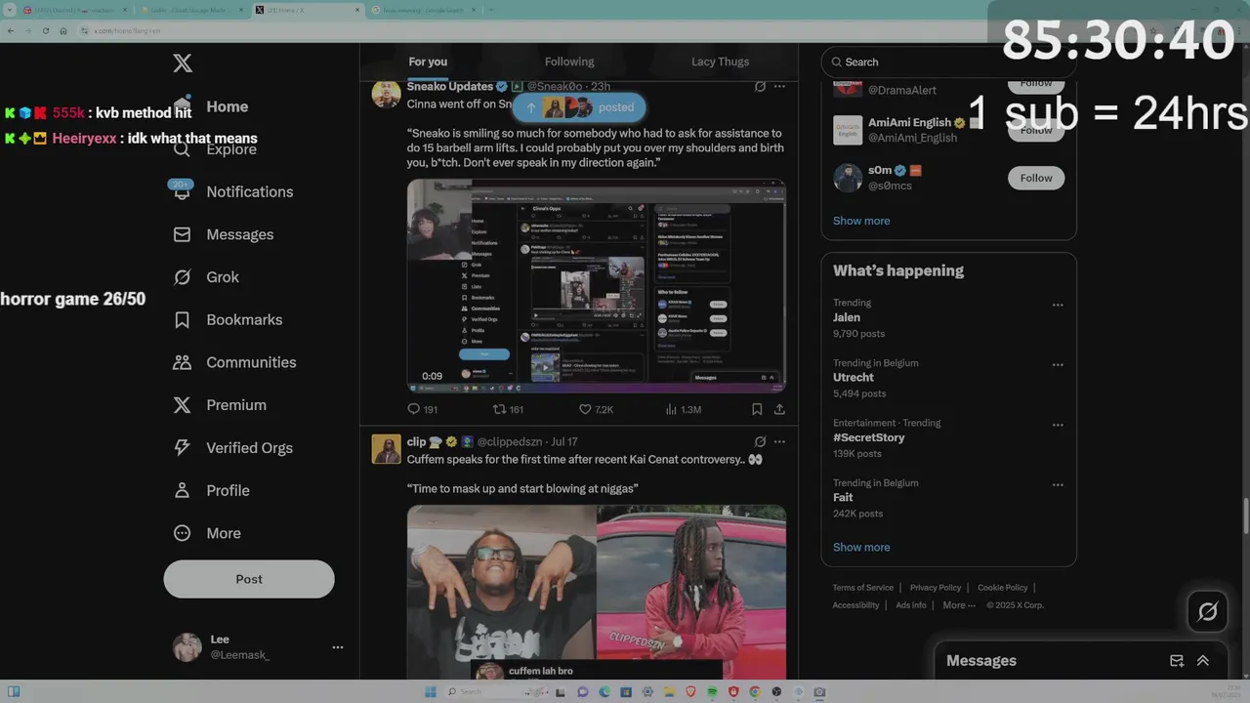The width and height of the screenshot is (1250, 703).
Task: Click the Messages envelope icon in sidebar
Action: [182, 234]
